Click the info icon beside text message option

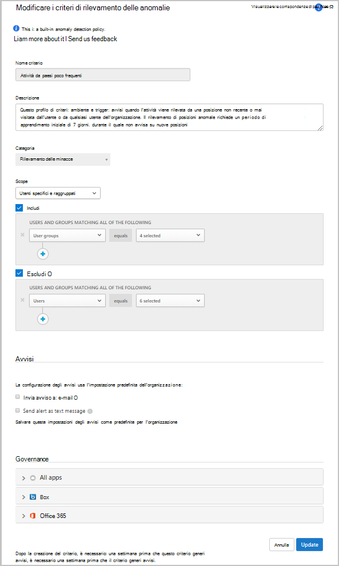pyautogui.click(x=90, y=411)
